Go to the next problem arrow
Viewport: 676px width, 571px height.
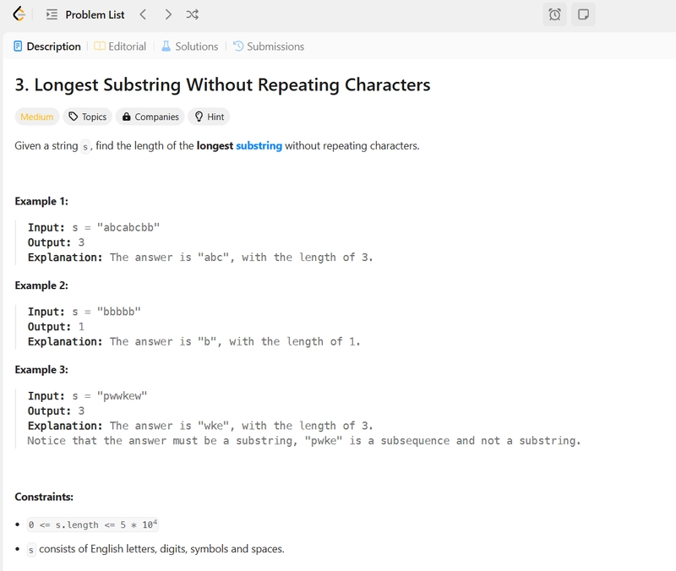coord(168,14)
